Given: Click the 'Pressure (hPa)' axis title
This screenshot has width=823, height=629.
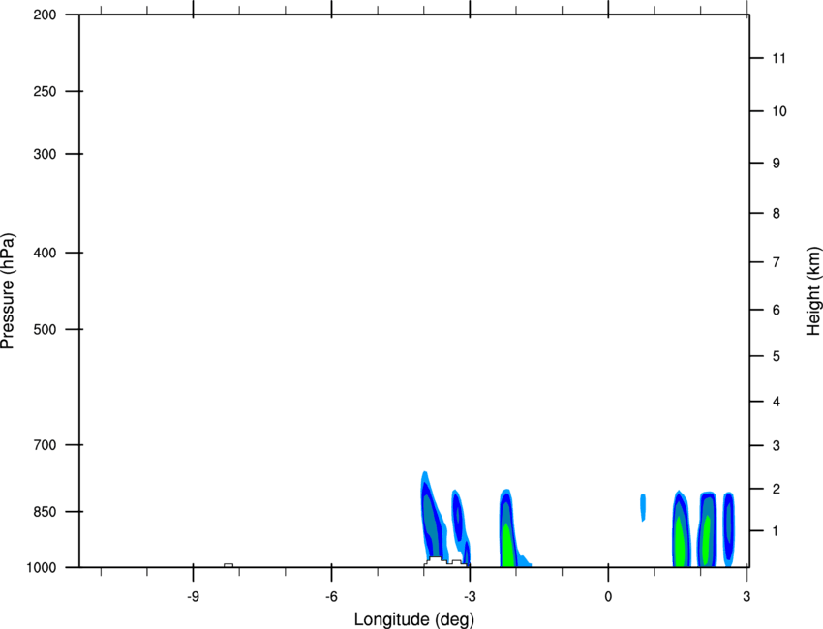Looking at the screenshot, I should pos(8,291).
